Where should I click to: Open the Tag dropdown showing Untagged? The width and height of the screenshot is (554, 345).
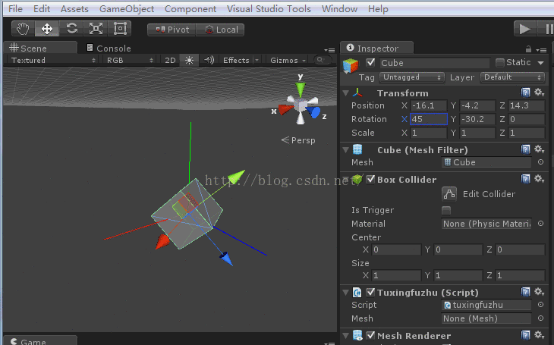point(411,77)
